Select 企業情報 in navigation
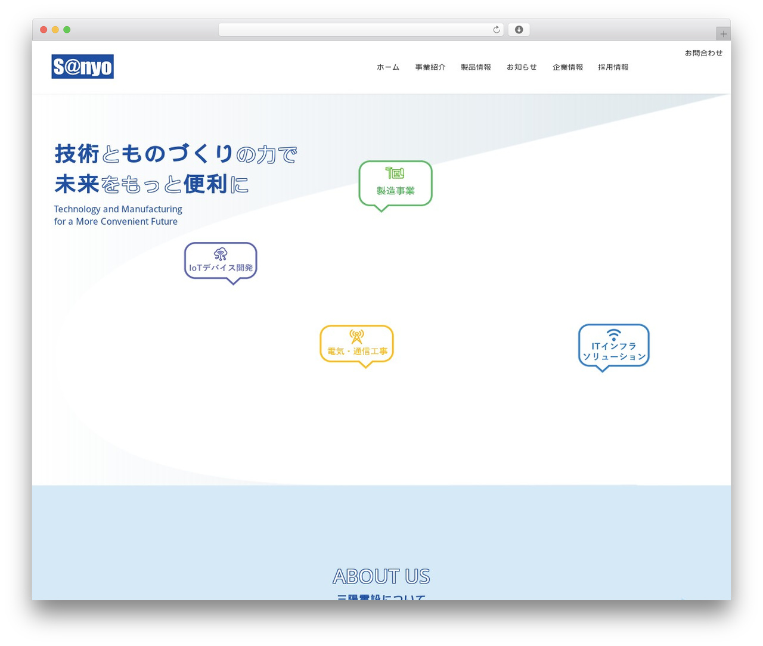Image resolution: width=763 pixels, height=646 pixels. coord(567,67)
